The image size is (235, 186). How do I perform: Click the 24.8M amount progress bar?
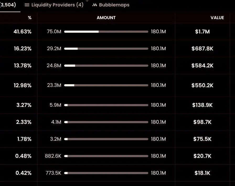[x=106, y=66]
